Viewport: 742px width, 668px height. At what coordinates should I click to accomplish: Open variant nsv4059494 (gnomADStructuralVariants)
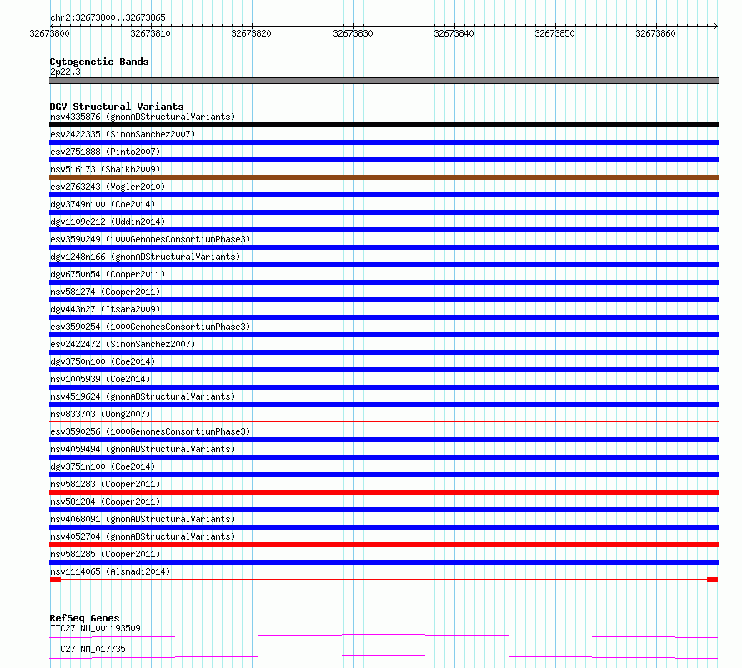[143, 449]
